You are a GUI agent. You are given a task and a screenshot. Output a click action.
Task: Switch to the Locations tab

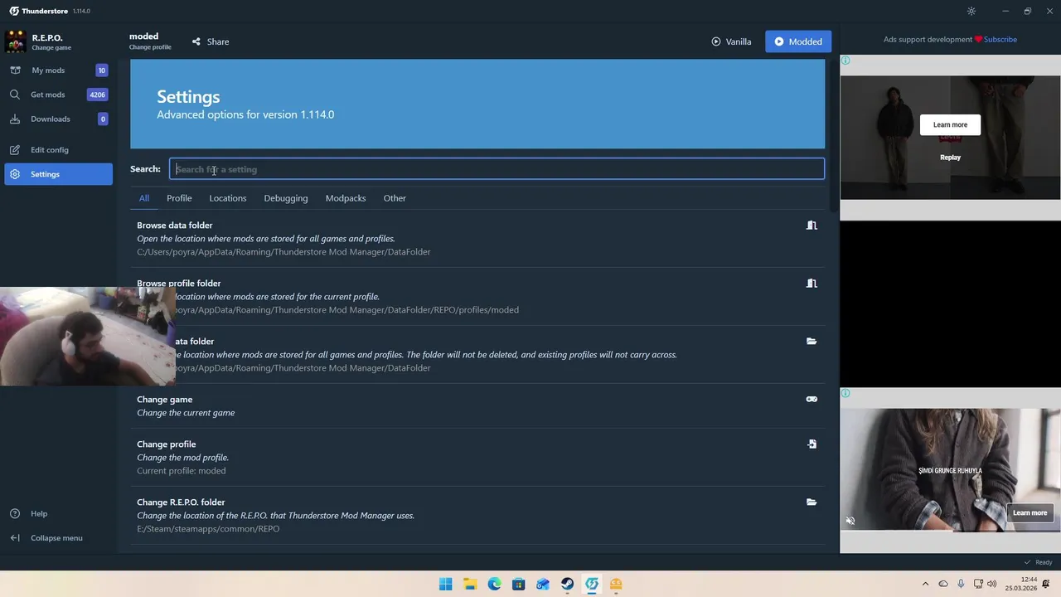tap(228, 198)
